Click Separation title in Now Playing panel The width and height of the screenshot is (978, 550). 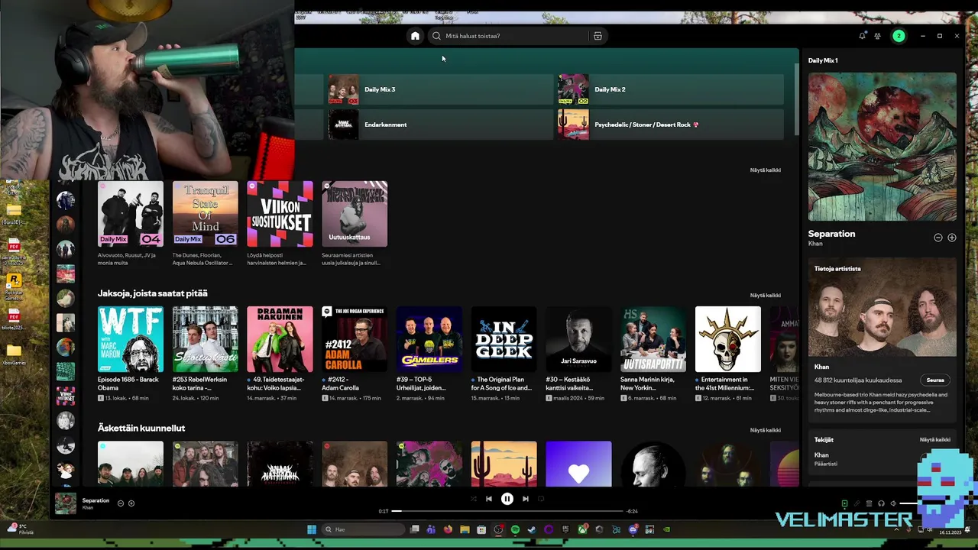[831, 234]
